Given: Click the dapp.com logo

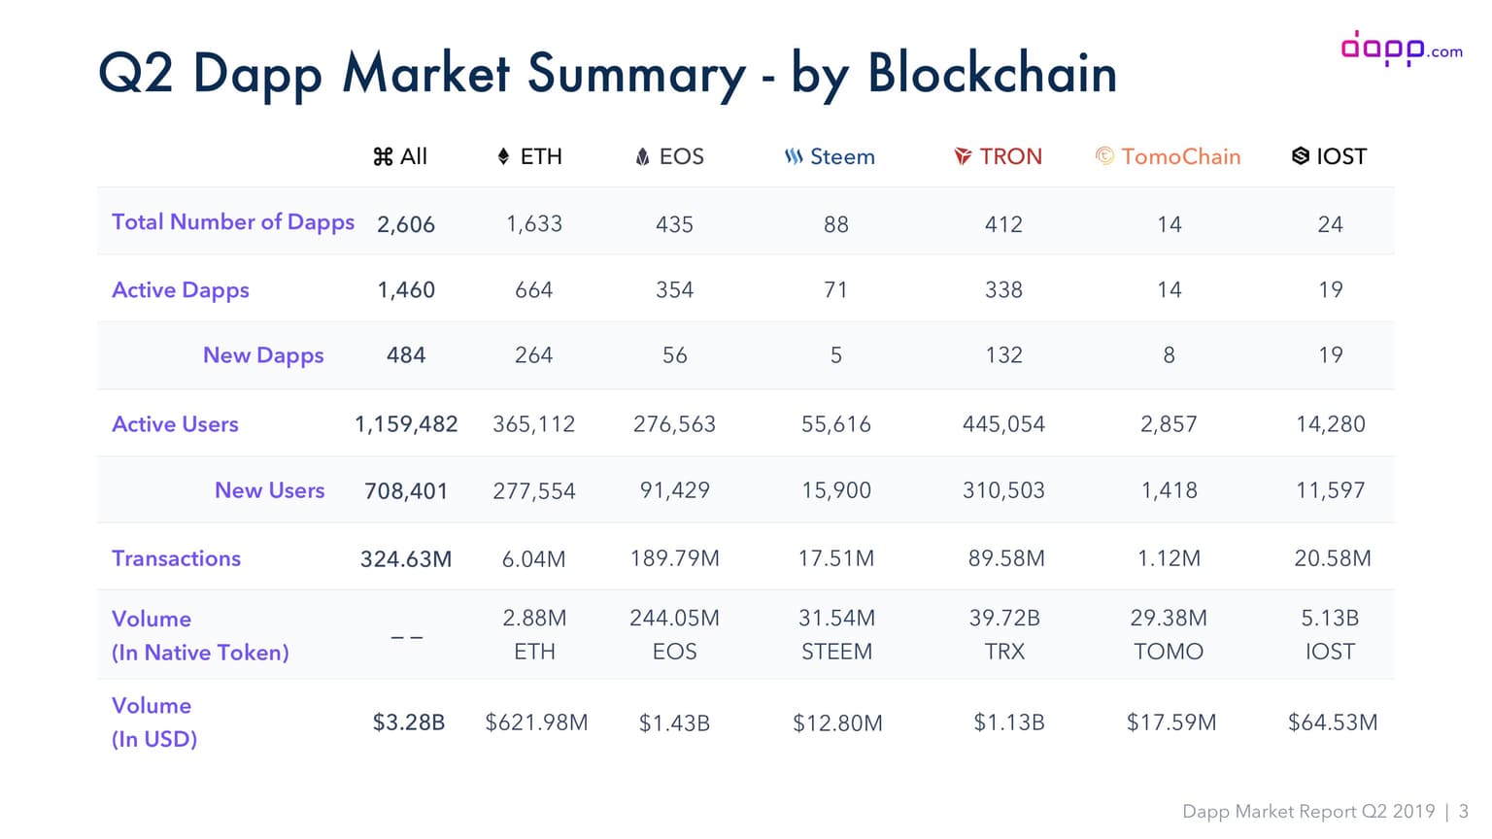Looking at the screenshot, I should tap(1401, 48).
